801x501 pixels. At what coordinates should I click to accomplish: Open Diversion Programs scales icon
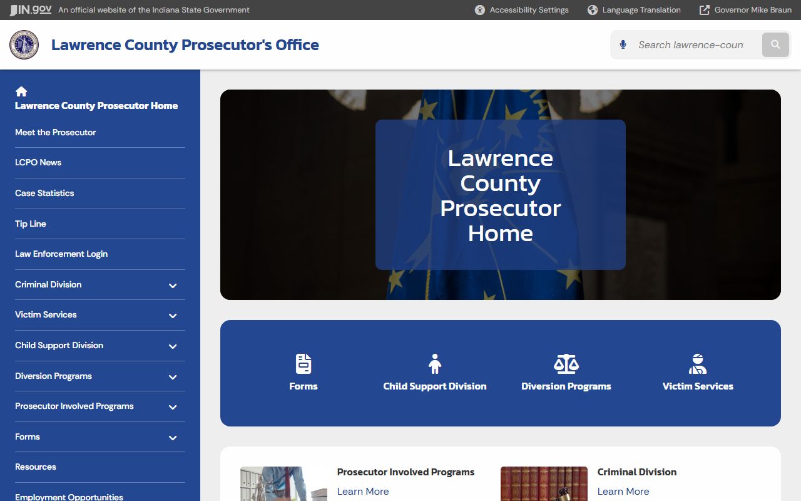566,364
